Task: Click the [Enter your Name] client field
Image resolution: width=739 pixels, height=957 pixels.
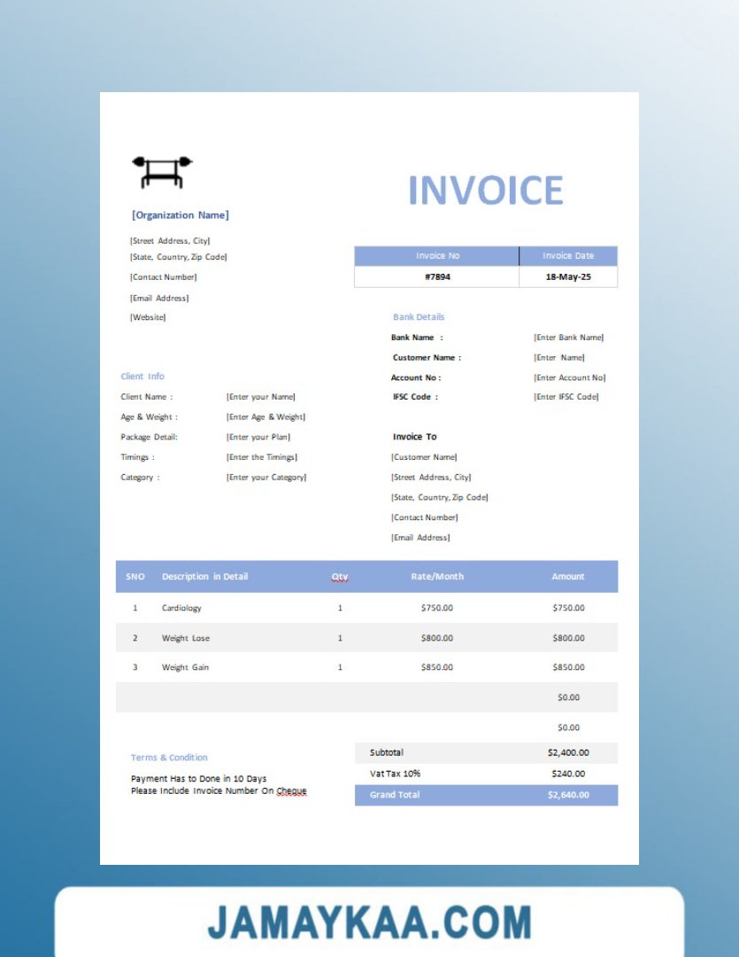Action: [x=261, y=397]
